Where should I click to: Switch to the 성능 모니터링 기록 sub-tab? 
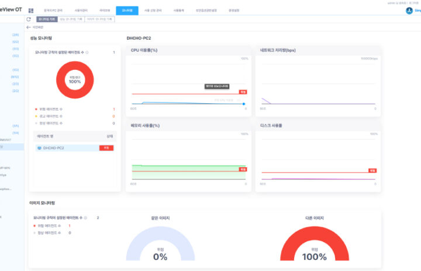71,19
